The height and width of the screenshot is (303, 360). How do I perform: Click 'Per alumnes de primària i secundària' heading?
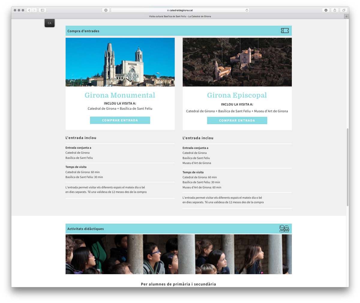(178, 284)
